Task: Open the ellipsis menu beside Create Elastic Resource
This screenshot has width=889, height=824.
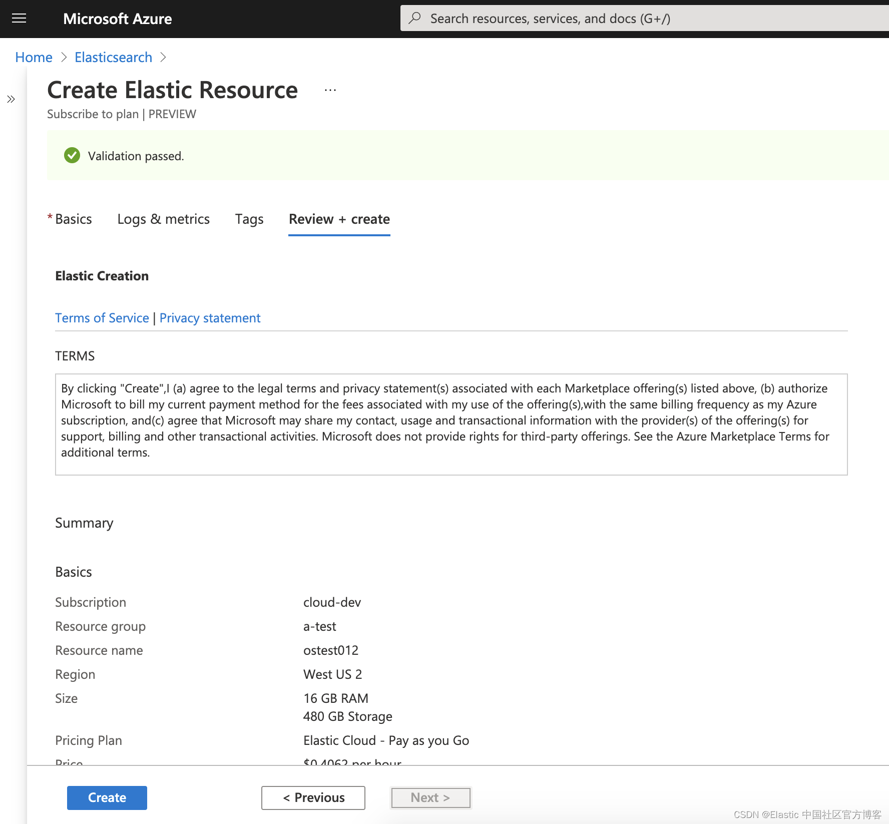Action: pyautogui.click(x=330, y=90)
